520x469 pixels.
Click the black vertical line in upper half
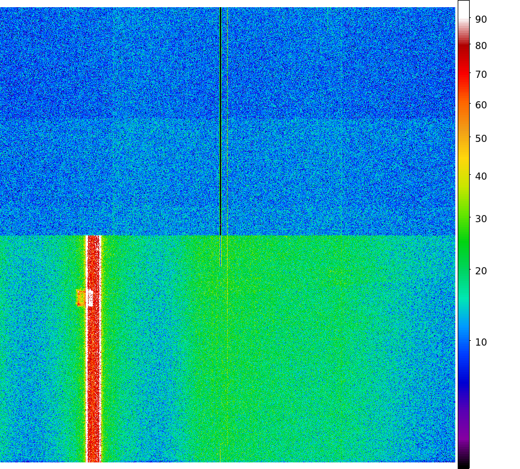[x=220, y=120]
